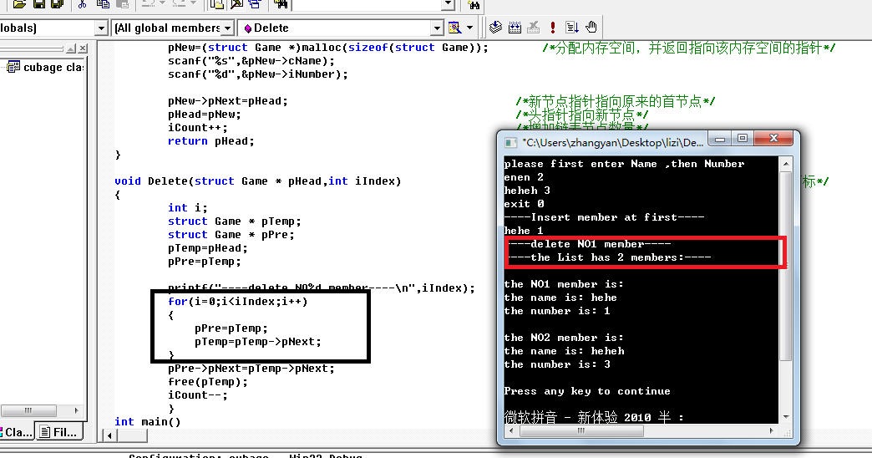This screenshot has height=458, width=872.
Task: Click console line "the List has 2 members"
Action: [x=603, y=257]
